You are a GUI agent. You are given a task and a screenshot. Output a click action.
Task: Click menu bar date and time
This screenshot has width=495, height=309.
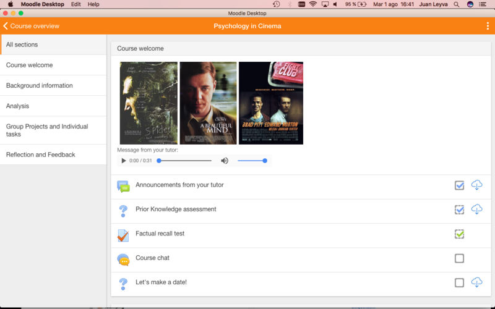(x=394, y=4)
